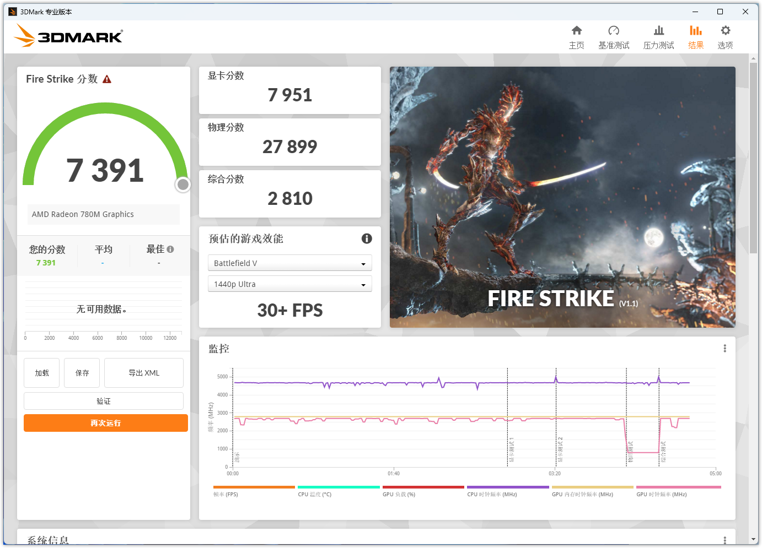Click the stress test bar chart icon
This screenshot has width=762, height=548.
coord(659,30)
